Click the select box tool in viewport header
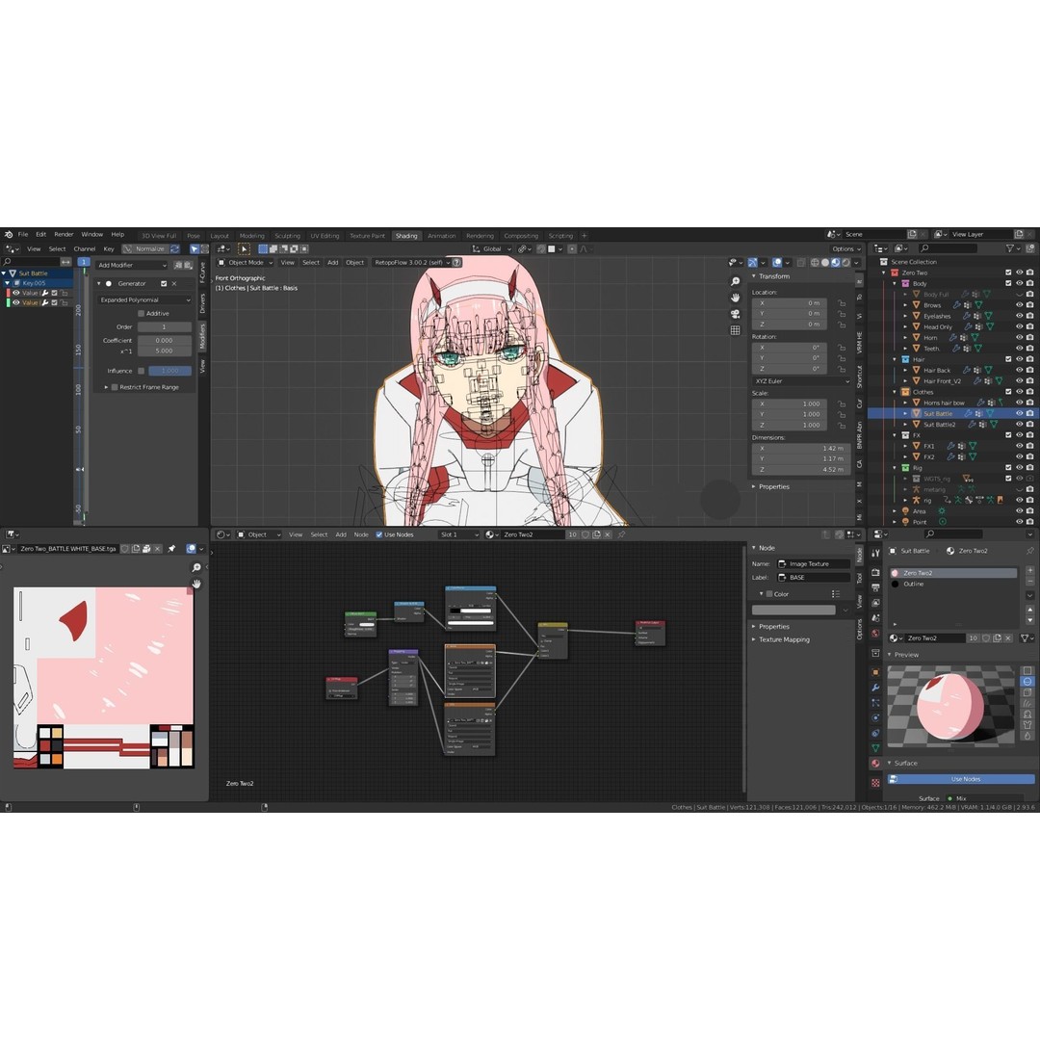The height and width of the screenshot is (1040, 1040). 244,248
